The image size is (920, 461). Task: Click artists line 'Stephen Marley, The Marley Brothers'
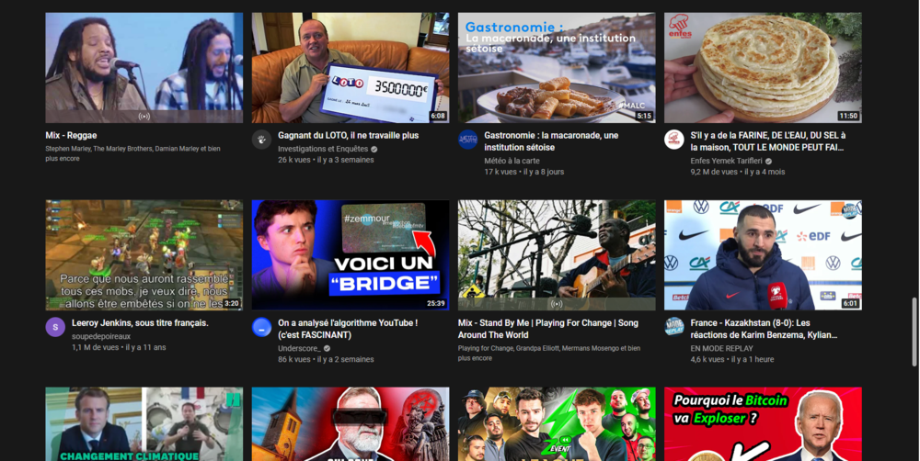pyautogui.click(x=133, y=153)
